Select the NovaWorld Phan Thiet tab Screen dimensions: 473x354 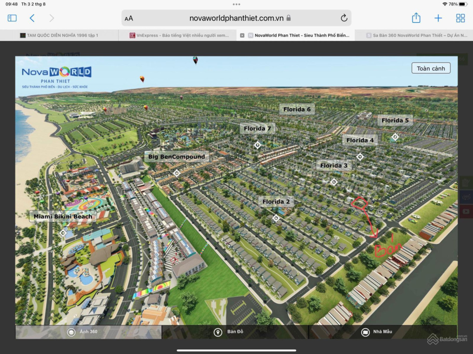[296, 35]
